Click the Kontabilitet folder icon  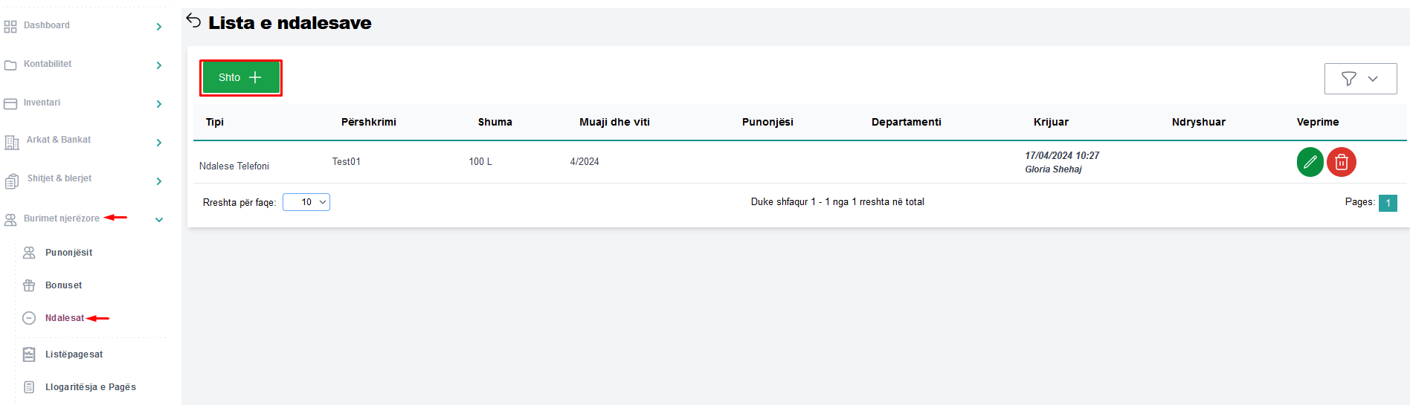(10, 65)
